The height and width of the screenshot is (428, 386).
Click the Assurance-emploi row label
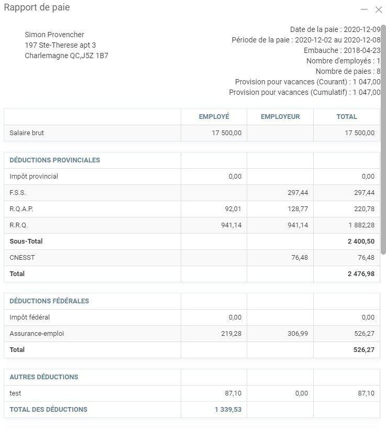tap(37, 334)
